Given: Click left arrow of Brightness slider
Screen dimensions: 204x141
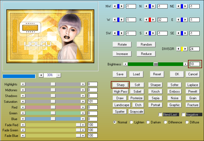Looking at the screenshot, I should (125, 64).
